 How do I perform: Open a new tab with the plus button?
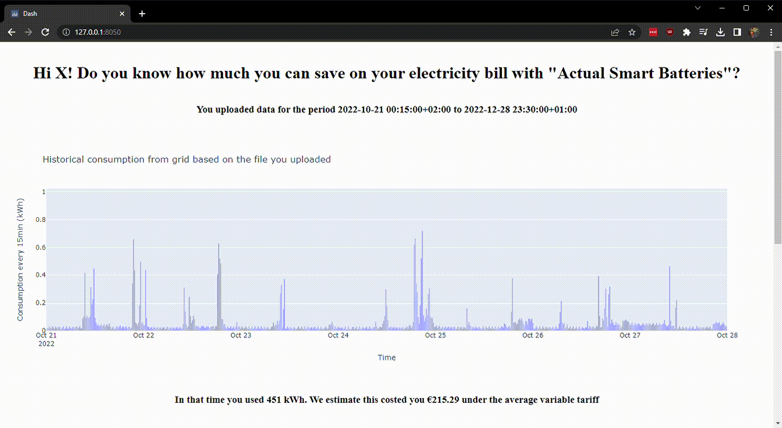click(x=142, y=14)
